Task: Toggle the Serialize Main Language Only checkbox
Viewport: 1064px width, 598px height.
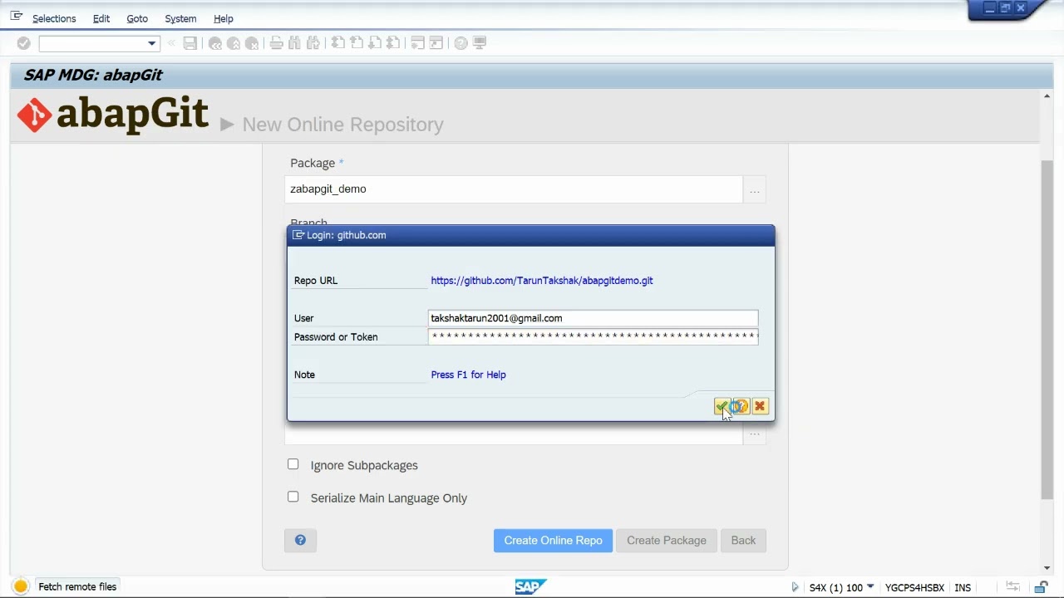Action: click(x=293, y=497)
